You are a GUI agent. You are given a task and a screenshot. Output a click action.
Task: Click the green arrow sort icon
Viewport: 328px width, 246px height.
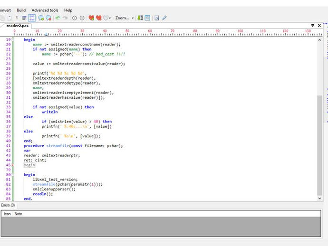coord(140,18)
